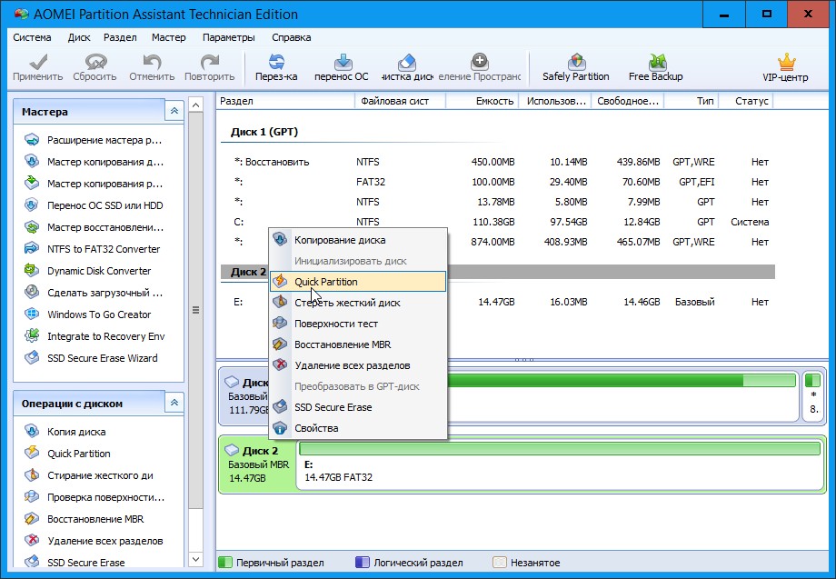Choose Стереть жесткий диск in context menu
The height and width of the screenshot is (579, 836).
pyautogui.click(x=358, y=303)
